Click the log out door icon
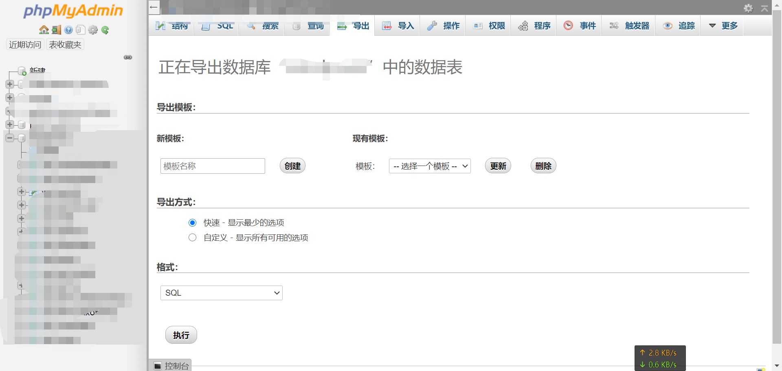 (x=56, y=30)
